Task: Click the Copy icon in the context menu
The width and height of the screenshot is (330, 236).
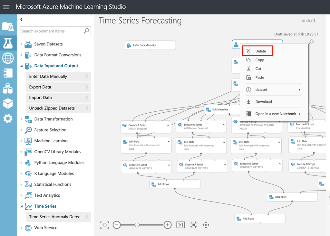Action: coord(248,60)
